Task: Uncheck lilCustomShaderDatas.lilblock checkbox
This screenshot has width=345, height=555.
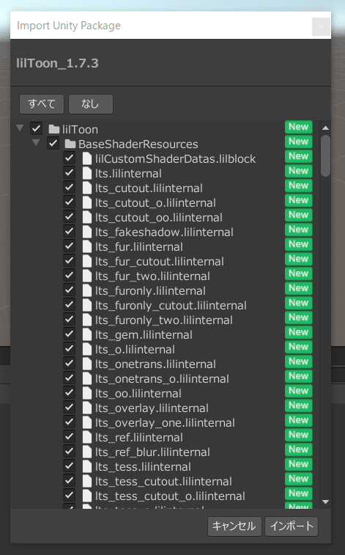Action: (70, 158)
